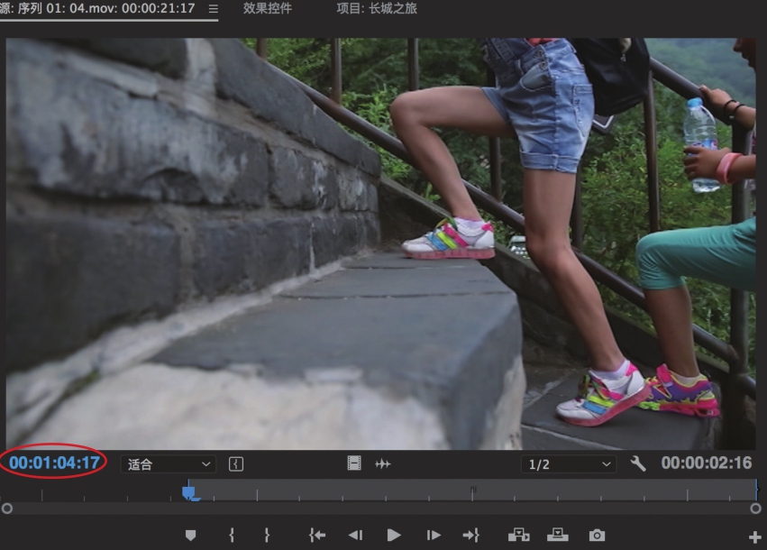Click the Drag Video Only filmstrip icon

pyautogui.click(x=354, y=463)
